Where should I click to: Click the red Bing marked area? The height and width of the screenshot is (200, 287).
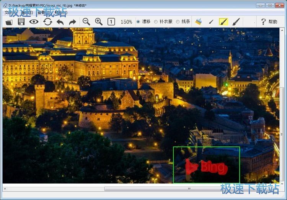coord(206,167)
